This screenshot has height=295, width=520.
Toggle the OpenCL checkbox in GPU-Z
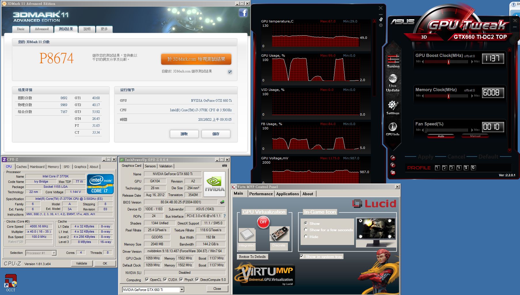(147, 279)
